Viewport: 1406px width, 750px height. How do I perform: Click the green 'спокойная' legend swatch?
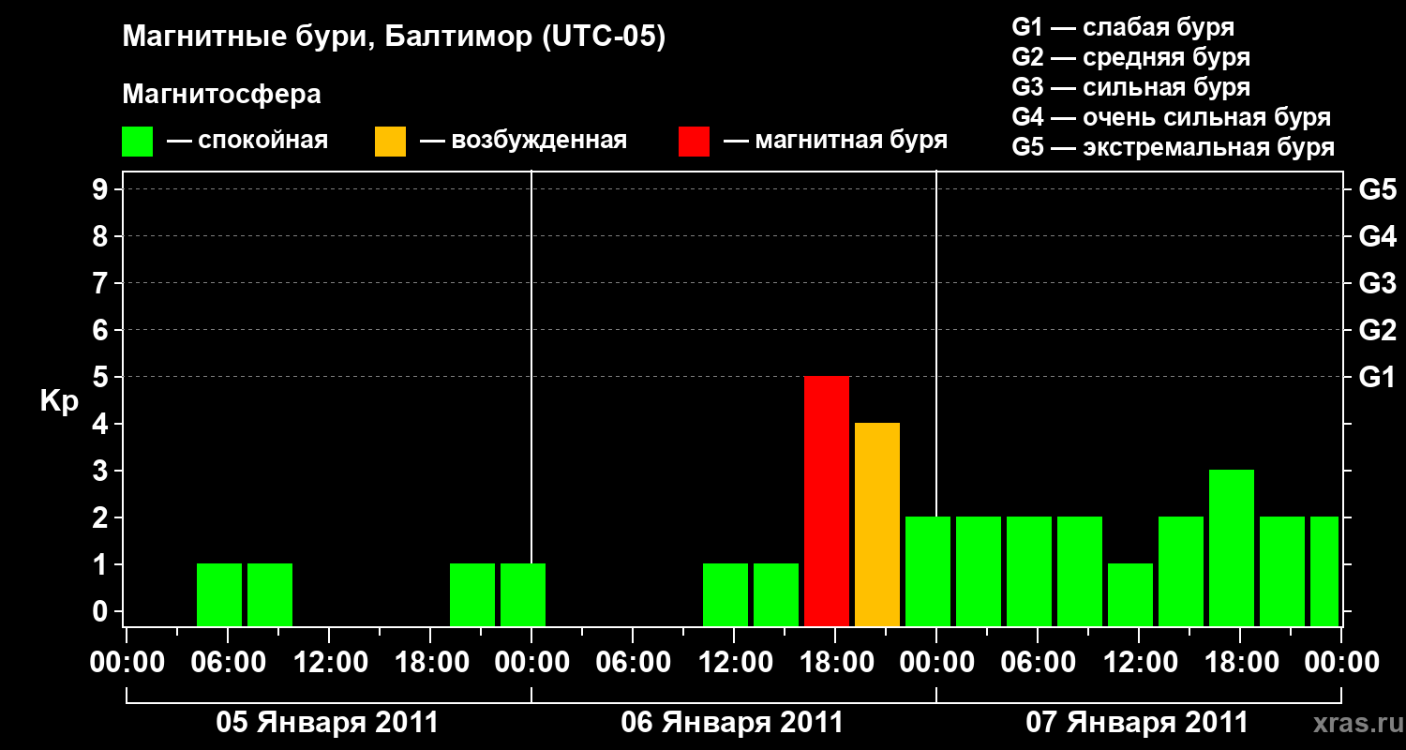138,142
